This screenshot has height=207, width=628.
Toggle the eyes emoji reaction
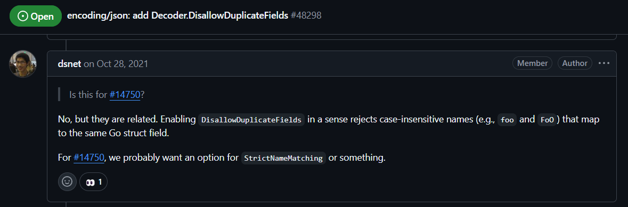click(x=94, y=182)
